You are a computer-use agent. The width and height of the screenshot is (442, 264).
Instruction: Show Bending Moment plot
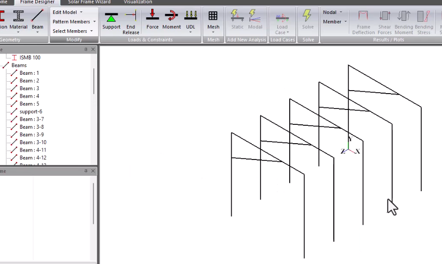click(404, 22)
